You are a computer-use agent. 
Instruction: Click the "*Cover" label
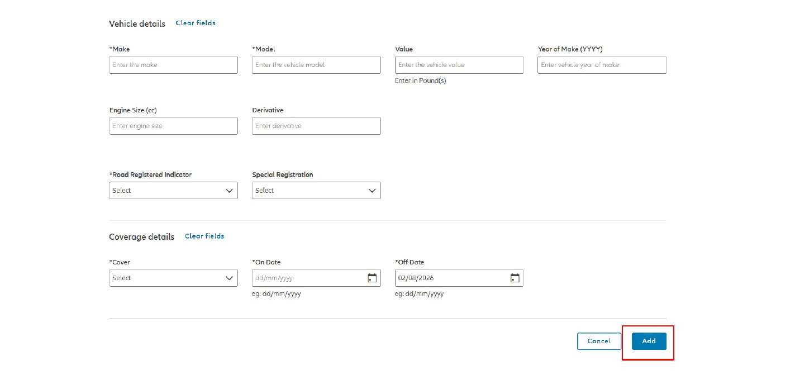(120, 262)
